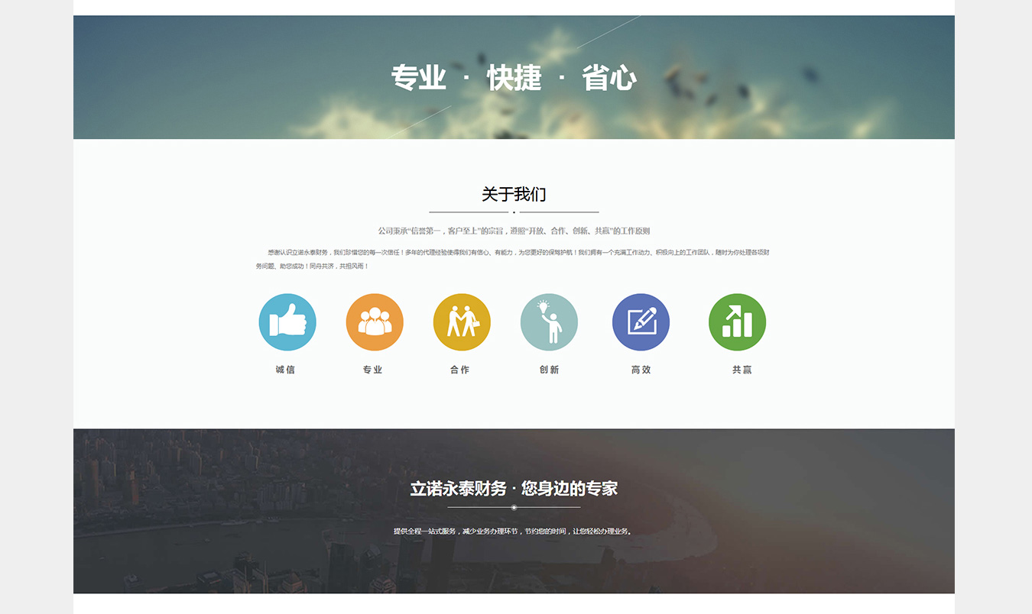Click the circular divider marker under 立诺永泰财务 heading
The image size is (1032, 614).
(514, 507)
